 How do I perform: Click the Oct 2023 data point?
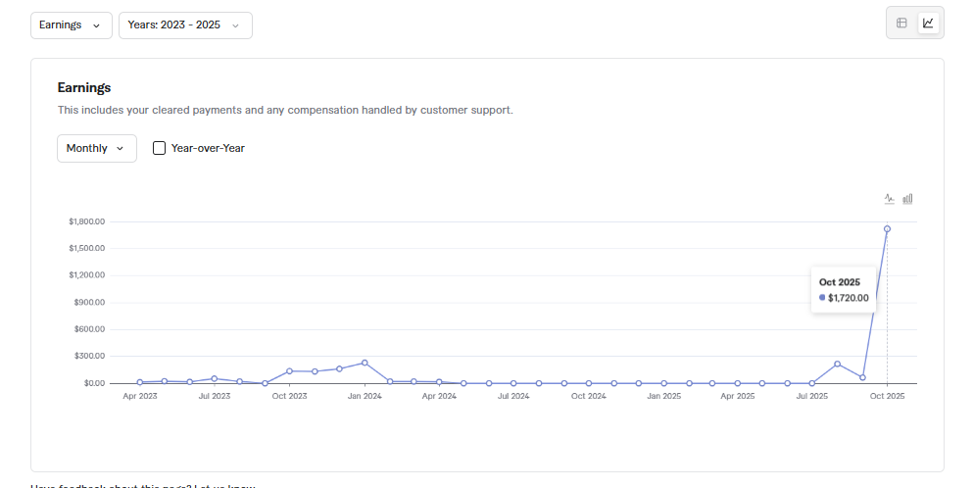pos(290,371)
